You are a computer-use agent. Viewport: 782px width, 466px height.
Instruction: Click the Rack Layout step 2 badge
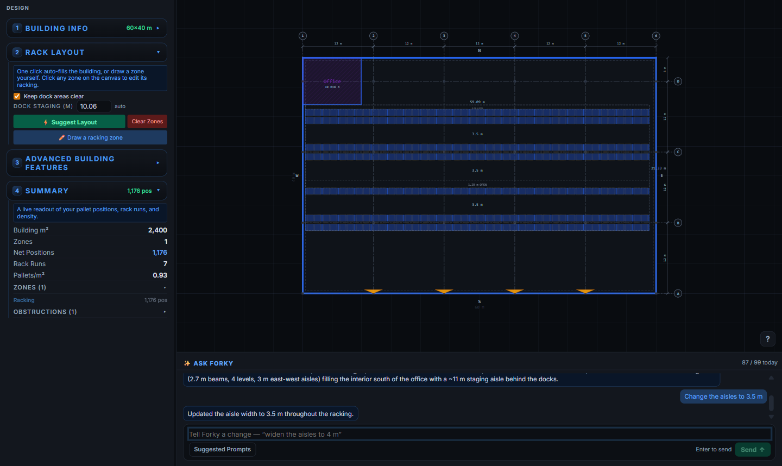pyautogui.click(x=17, y=52)
